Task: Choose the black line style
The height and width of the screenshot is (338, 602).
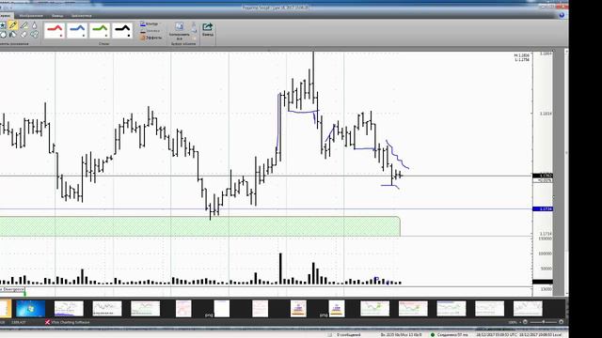Action: click(122, 30)
